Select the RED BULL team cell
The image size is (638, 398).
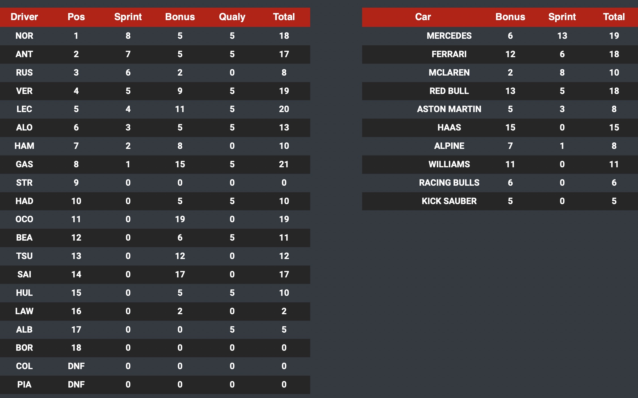coord(449,91)
